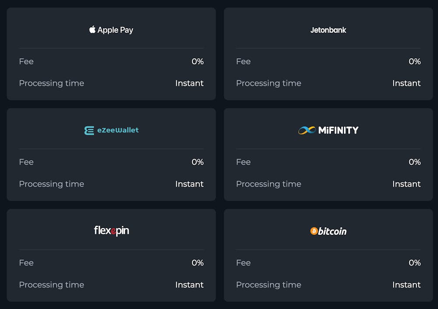The height and width of the screenshot is (309, 438).
Task: Click bitcoin Instant processing value
Action: (406, 284)
